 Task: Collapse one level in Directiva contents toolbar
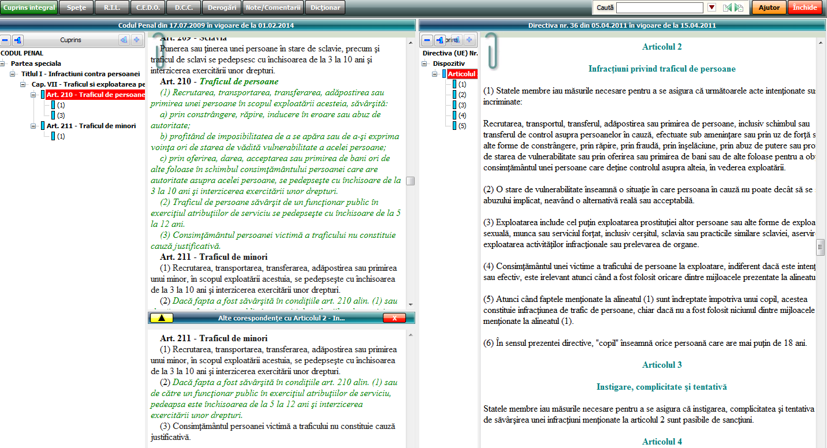click(439, 40)
